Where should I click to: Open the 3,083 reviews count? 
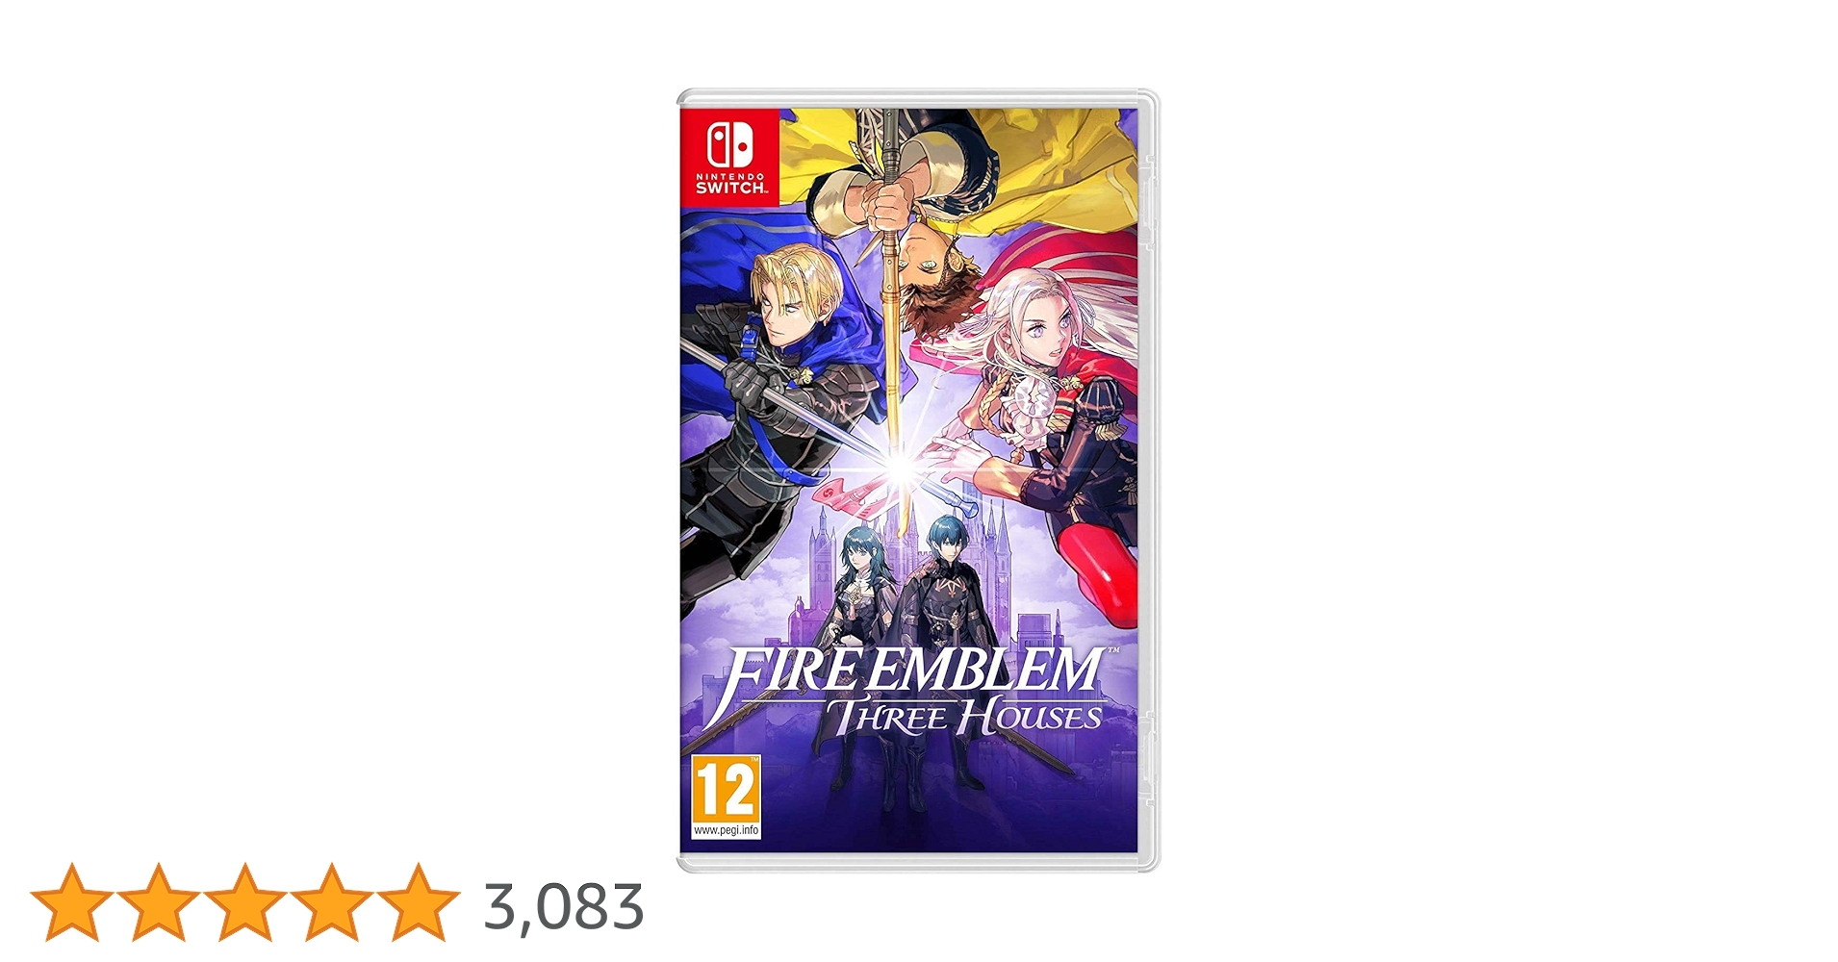564,906
